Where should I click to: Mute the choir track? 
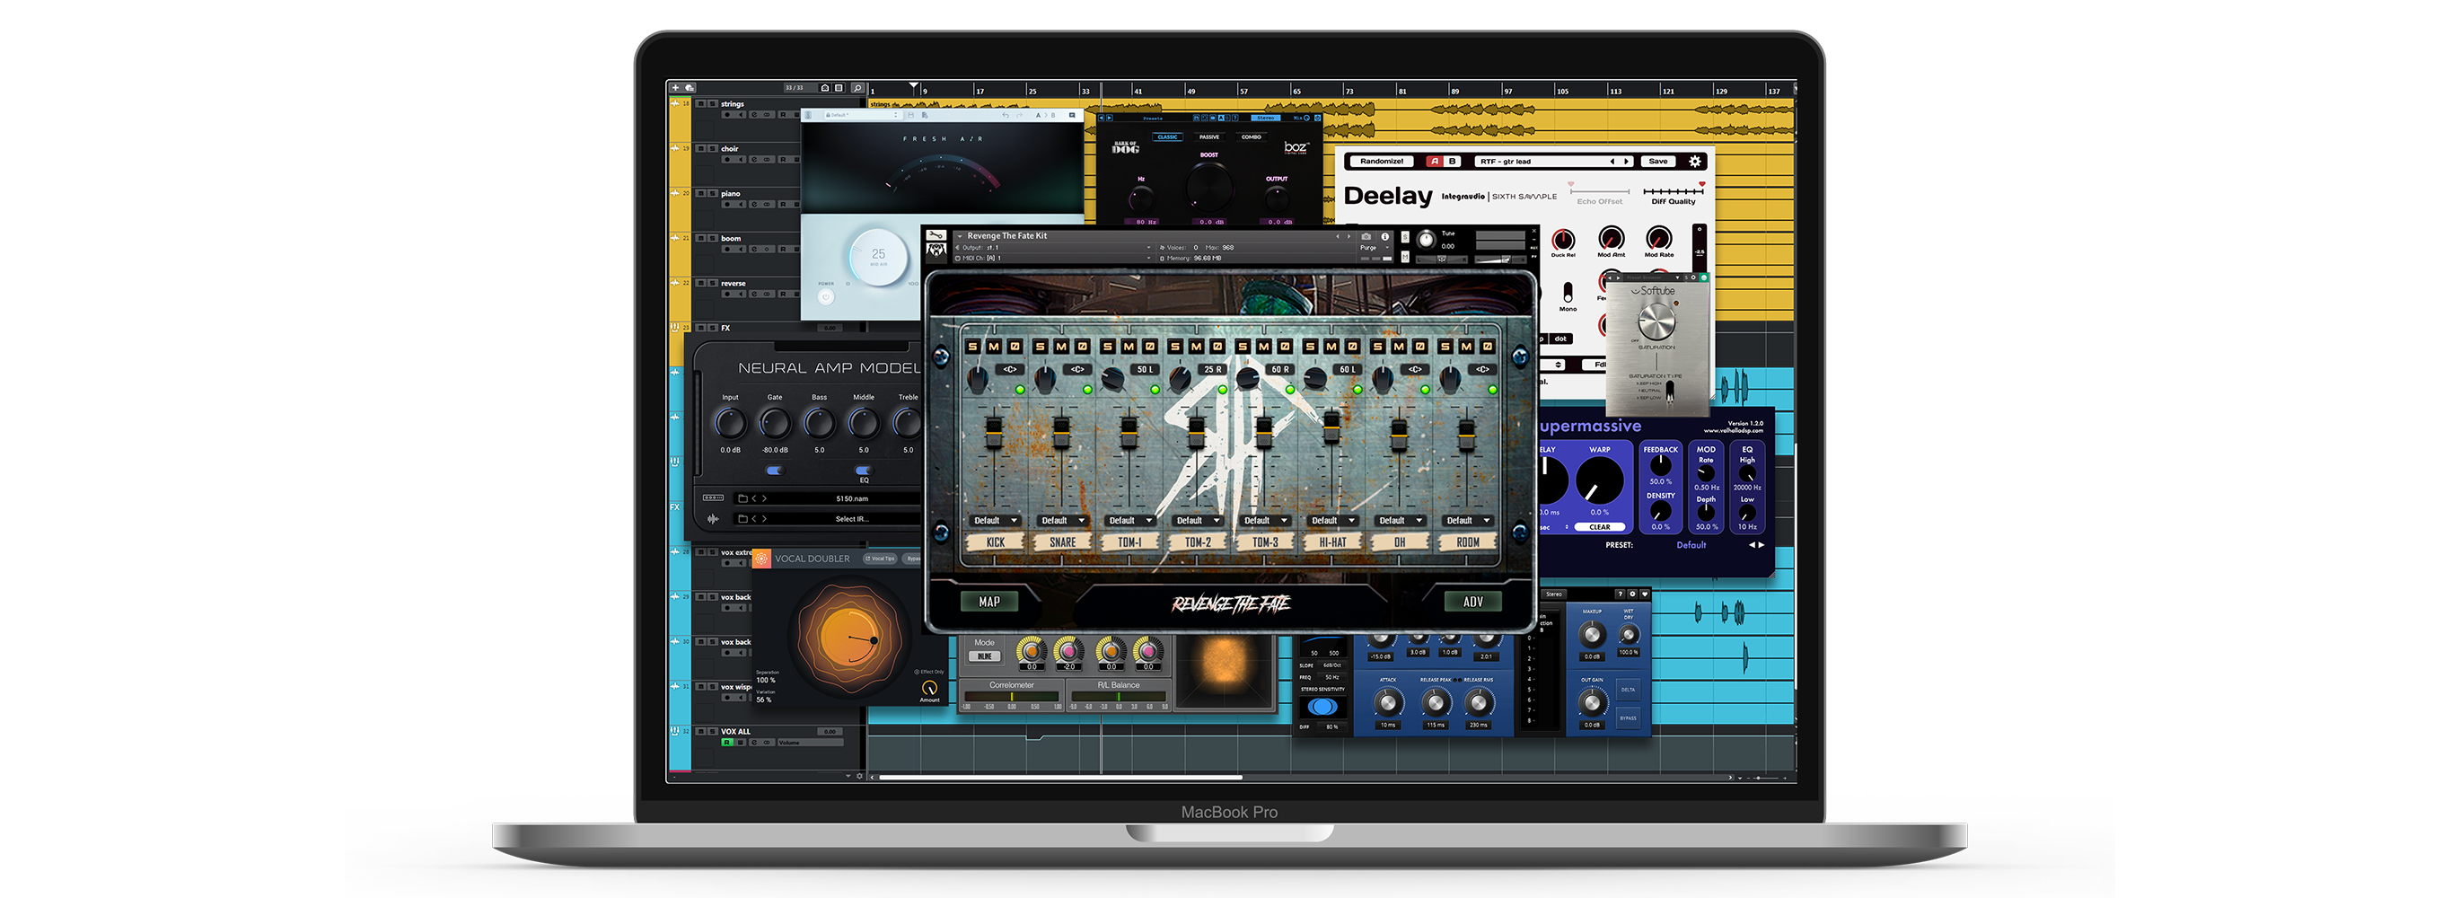point(701,148)
